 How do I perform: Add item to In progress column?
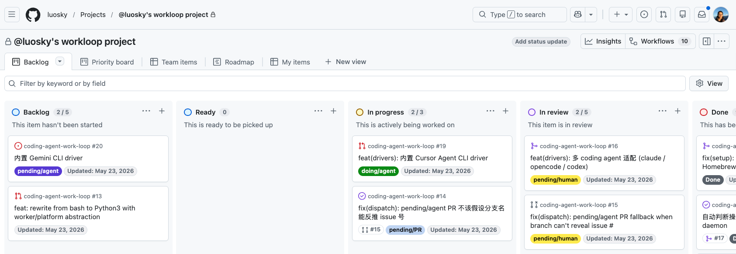pos(505,111)
